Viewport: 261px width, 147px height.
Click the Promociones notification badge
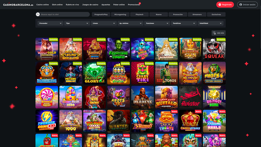140,3
